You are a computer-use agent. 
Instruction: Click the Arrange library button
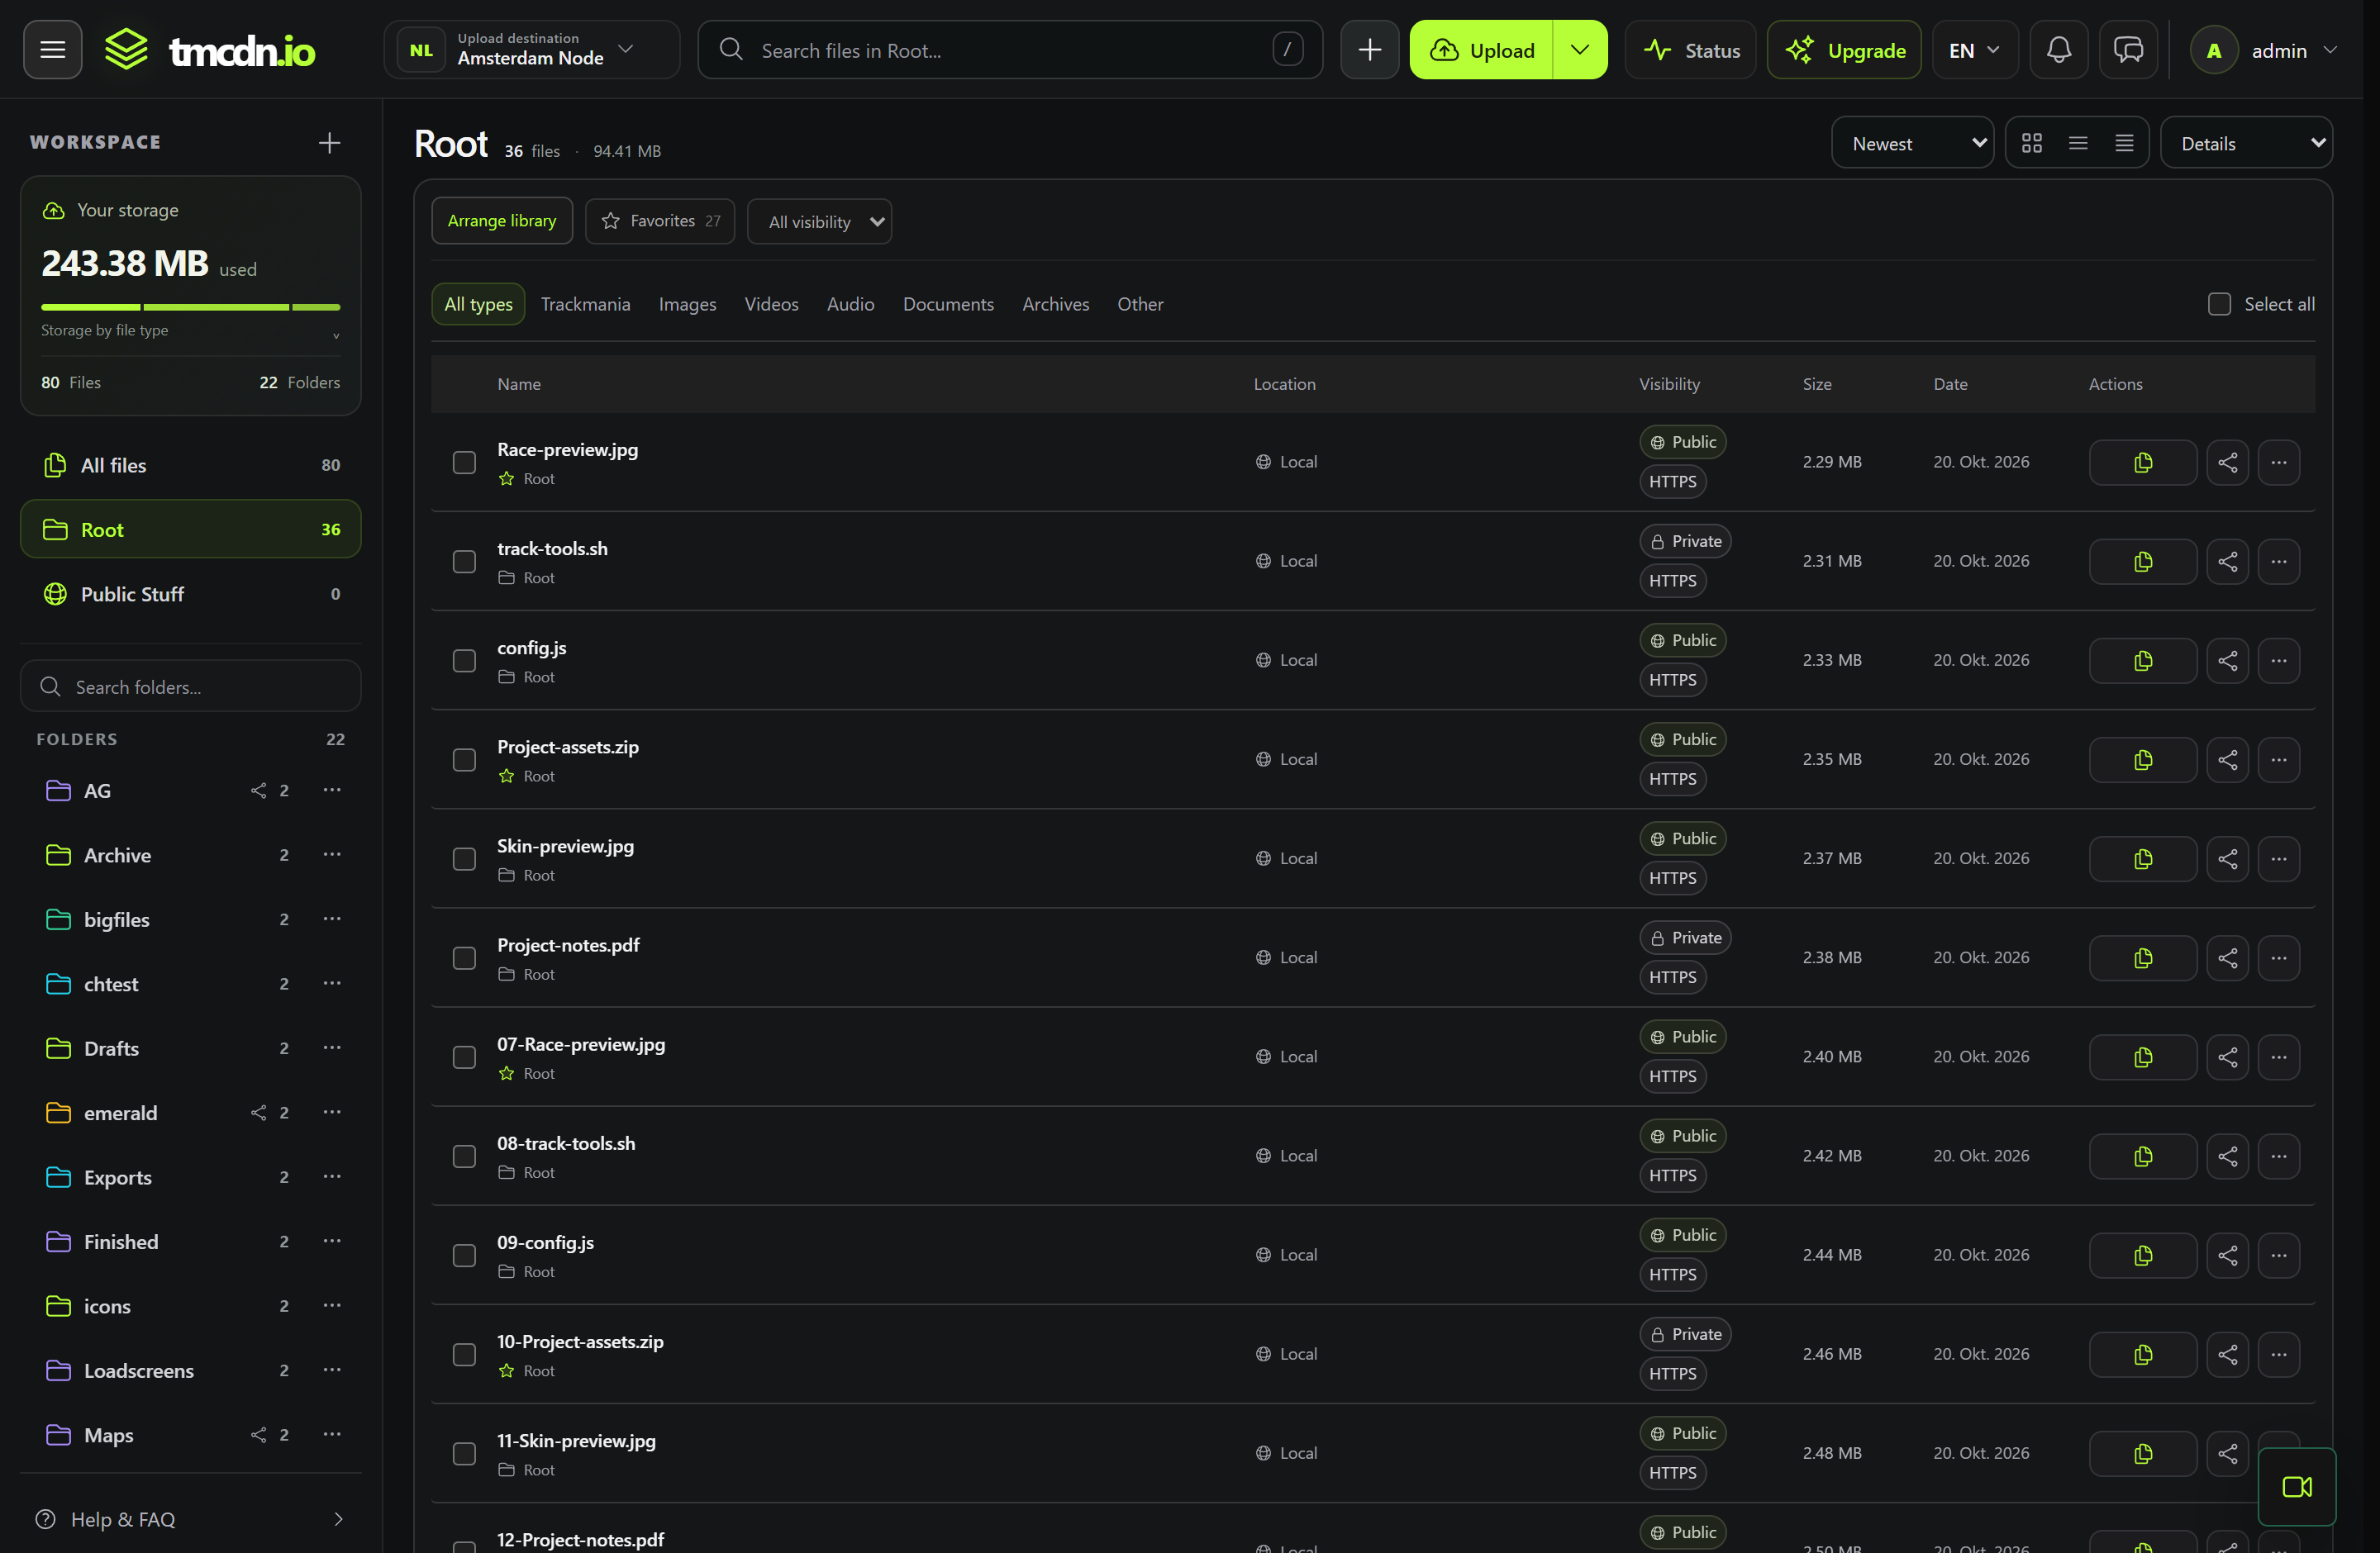click(x=501, y=220)
